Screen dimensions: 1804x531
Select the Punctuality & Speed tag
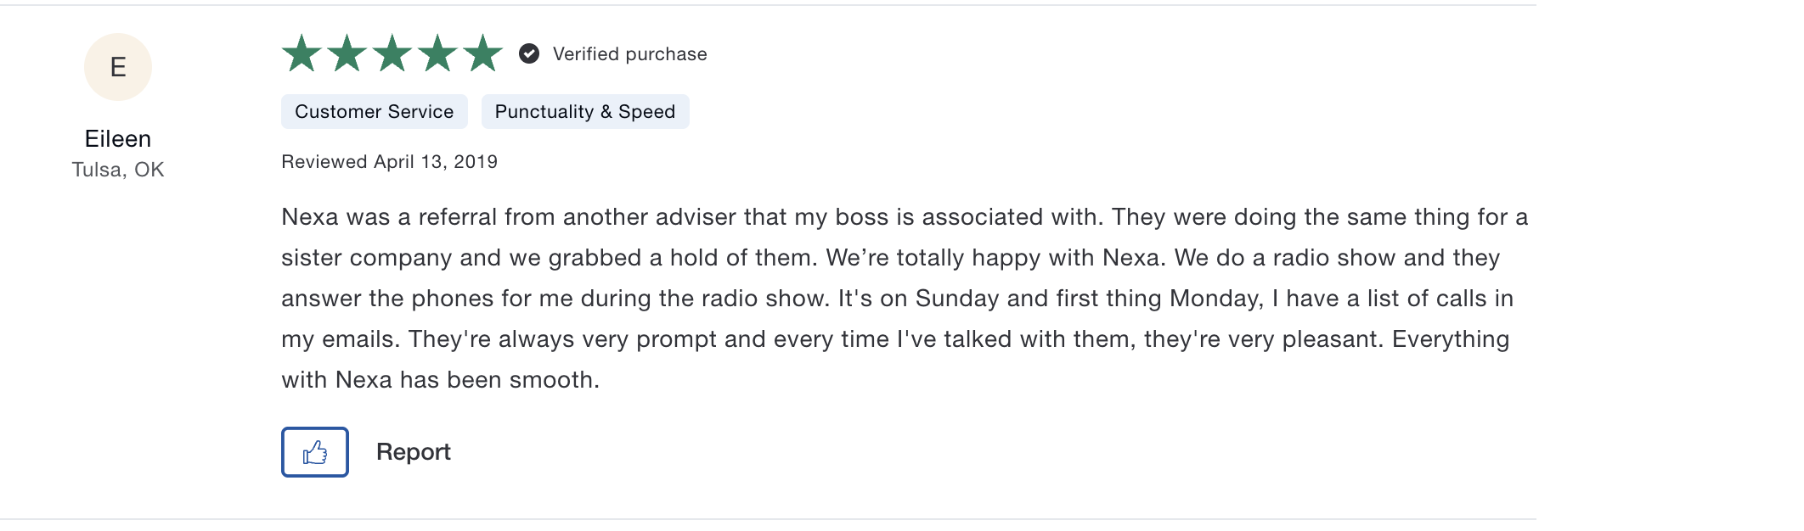pyautogui.click(x=585, y=112)
